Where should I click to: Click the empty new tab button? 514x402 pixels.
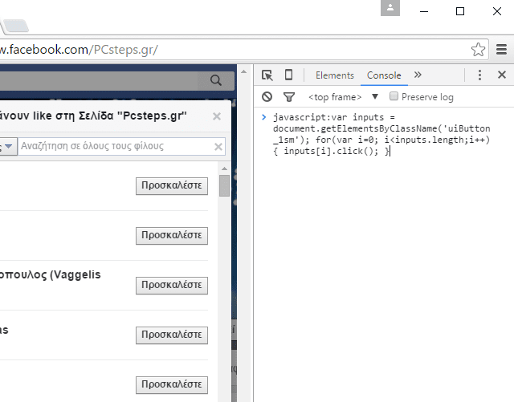[x=16, y=26]
